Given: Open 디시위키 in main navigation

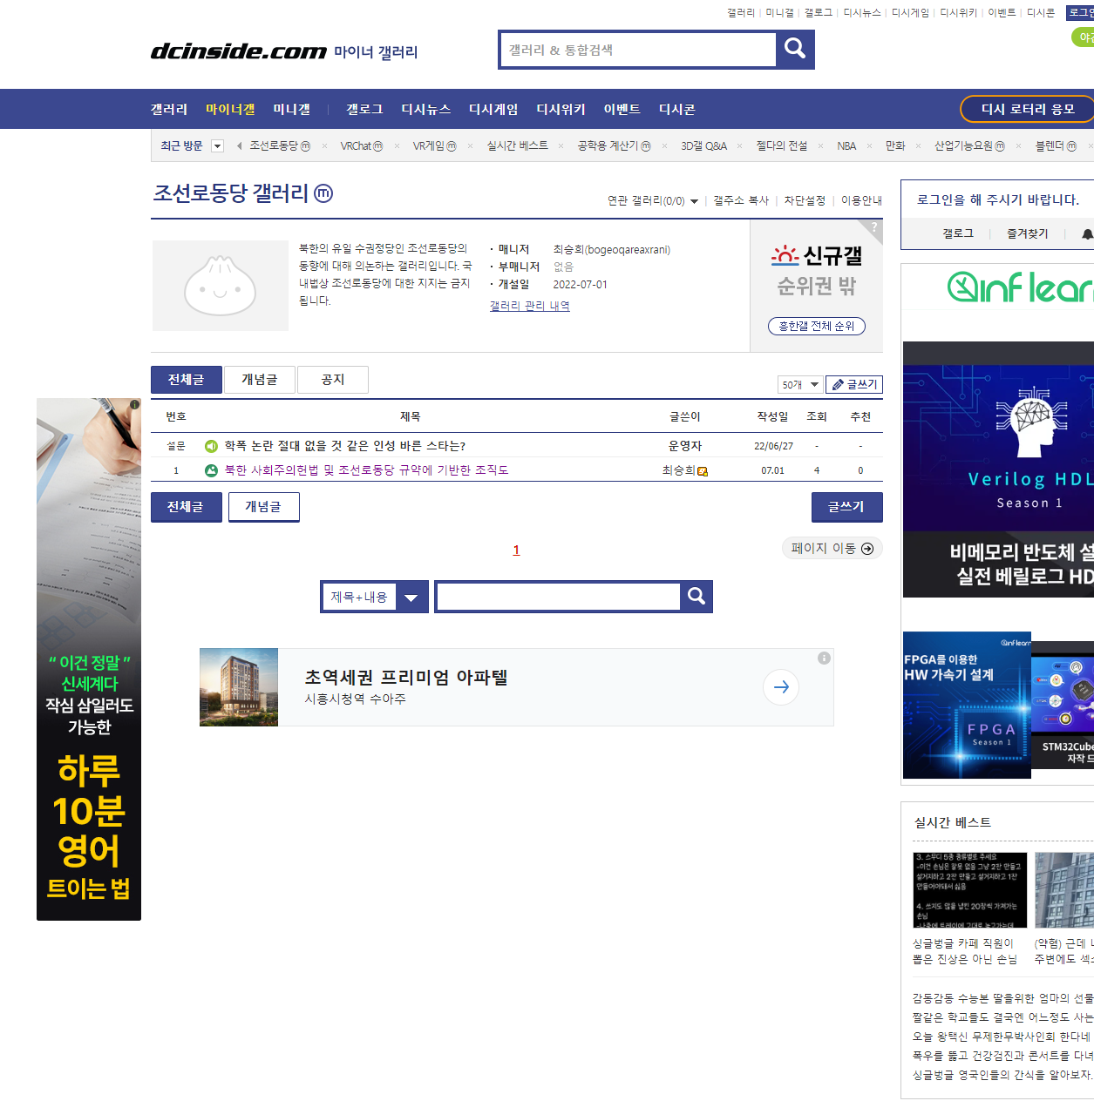Looking at the screenshot, I should 561,109.
